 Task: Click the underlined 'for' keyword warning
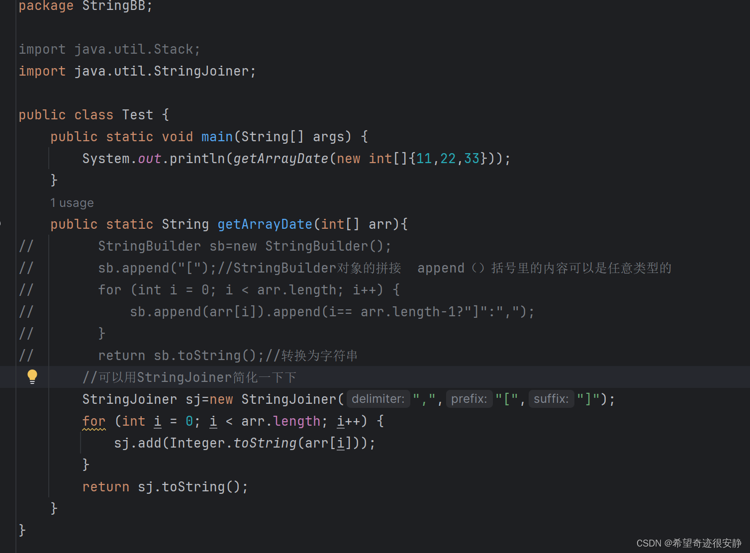coord(94,421)
